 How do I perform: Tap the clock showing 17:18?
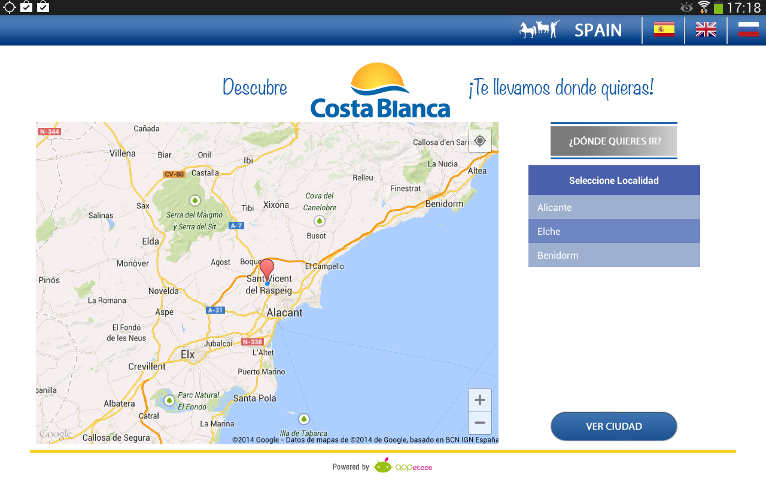[744, 8]
